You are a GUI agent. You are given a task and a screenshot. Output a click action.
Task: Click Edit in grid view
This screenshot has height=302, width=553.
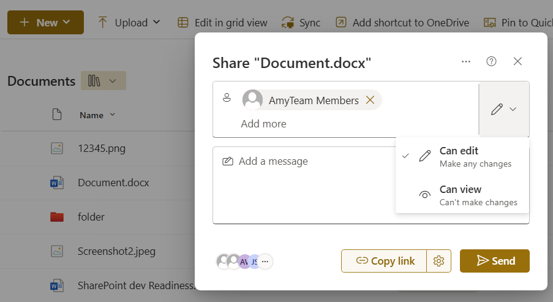[222, 23]
